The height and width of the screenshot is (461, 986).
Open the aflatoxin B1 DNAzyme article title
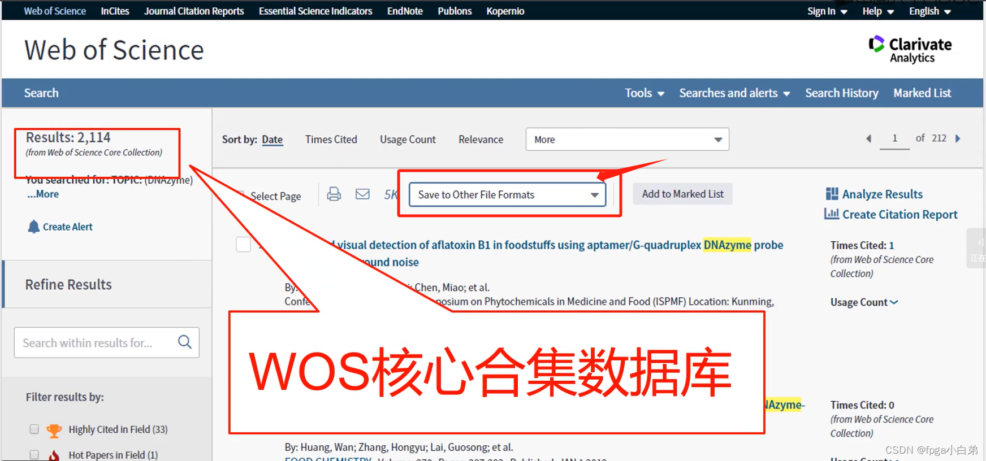pyautogui.click(x=557, y=245)
